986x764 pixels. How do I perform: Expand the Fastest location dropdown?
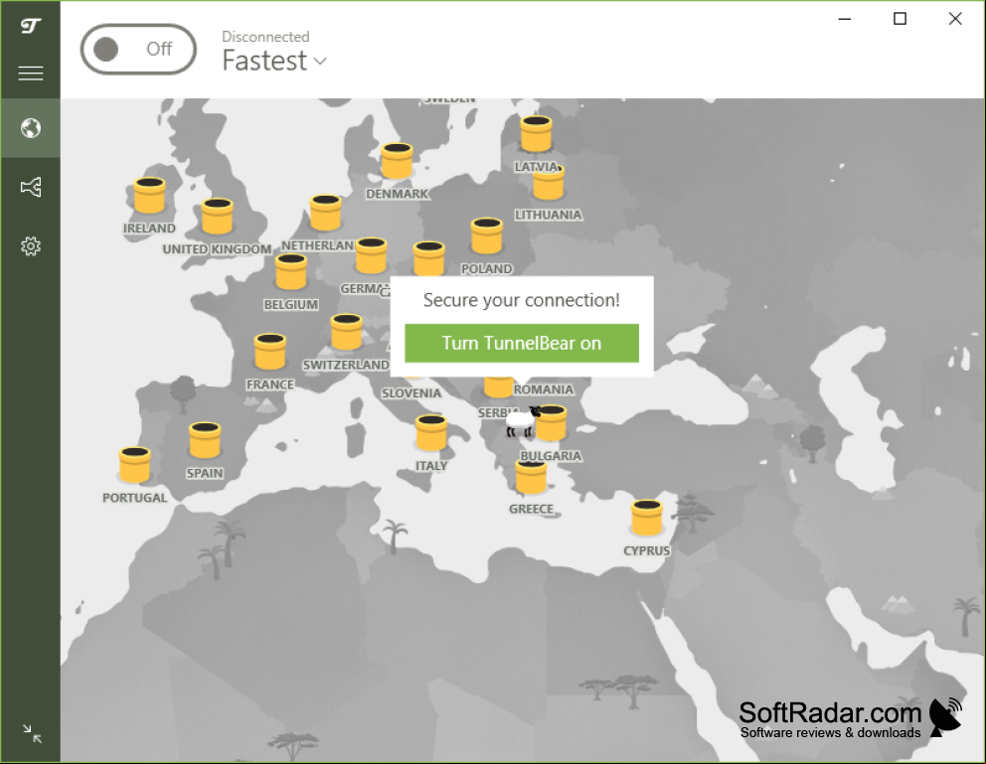(x=274, y=61)
